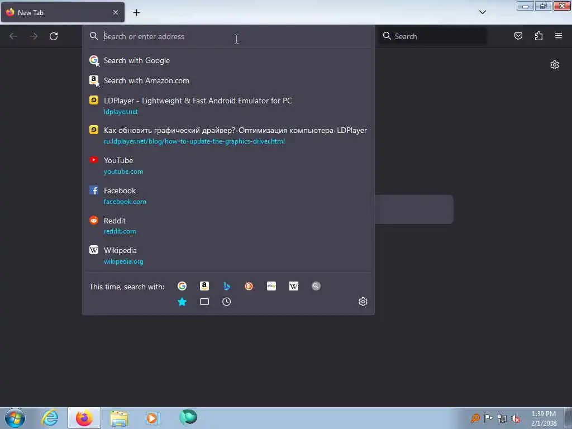Open Windows Media Player from taskbar

[153, 418]
